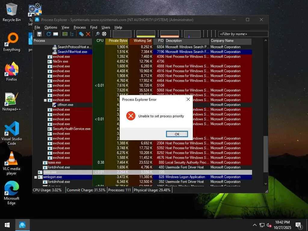Sort by Company Name column header
This screenshot has height=231, width=308.
click(231, 41)
